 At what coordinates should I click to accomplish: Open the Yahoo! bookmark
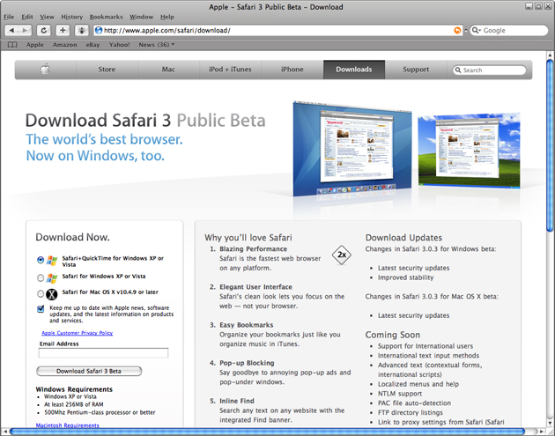119,45
